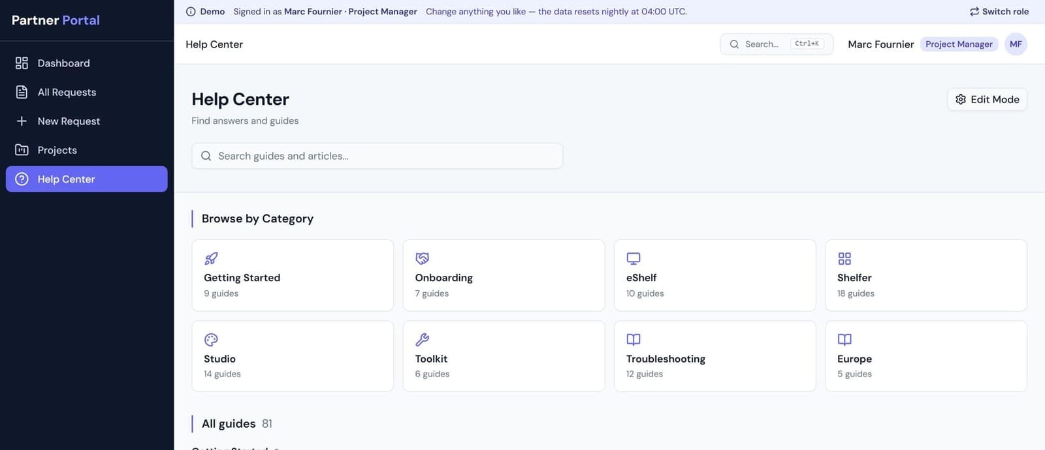Click the "7 guides" count text

click(432, 293)
